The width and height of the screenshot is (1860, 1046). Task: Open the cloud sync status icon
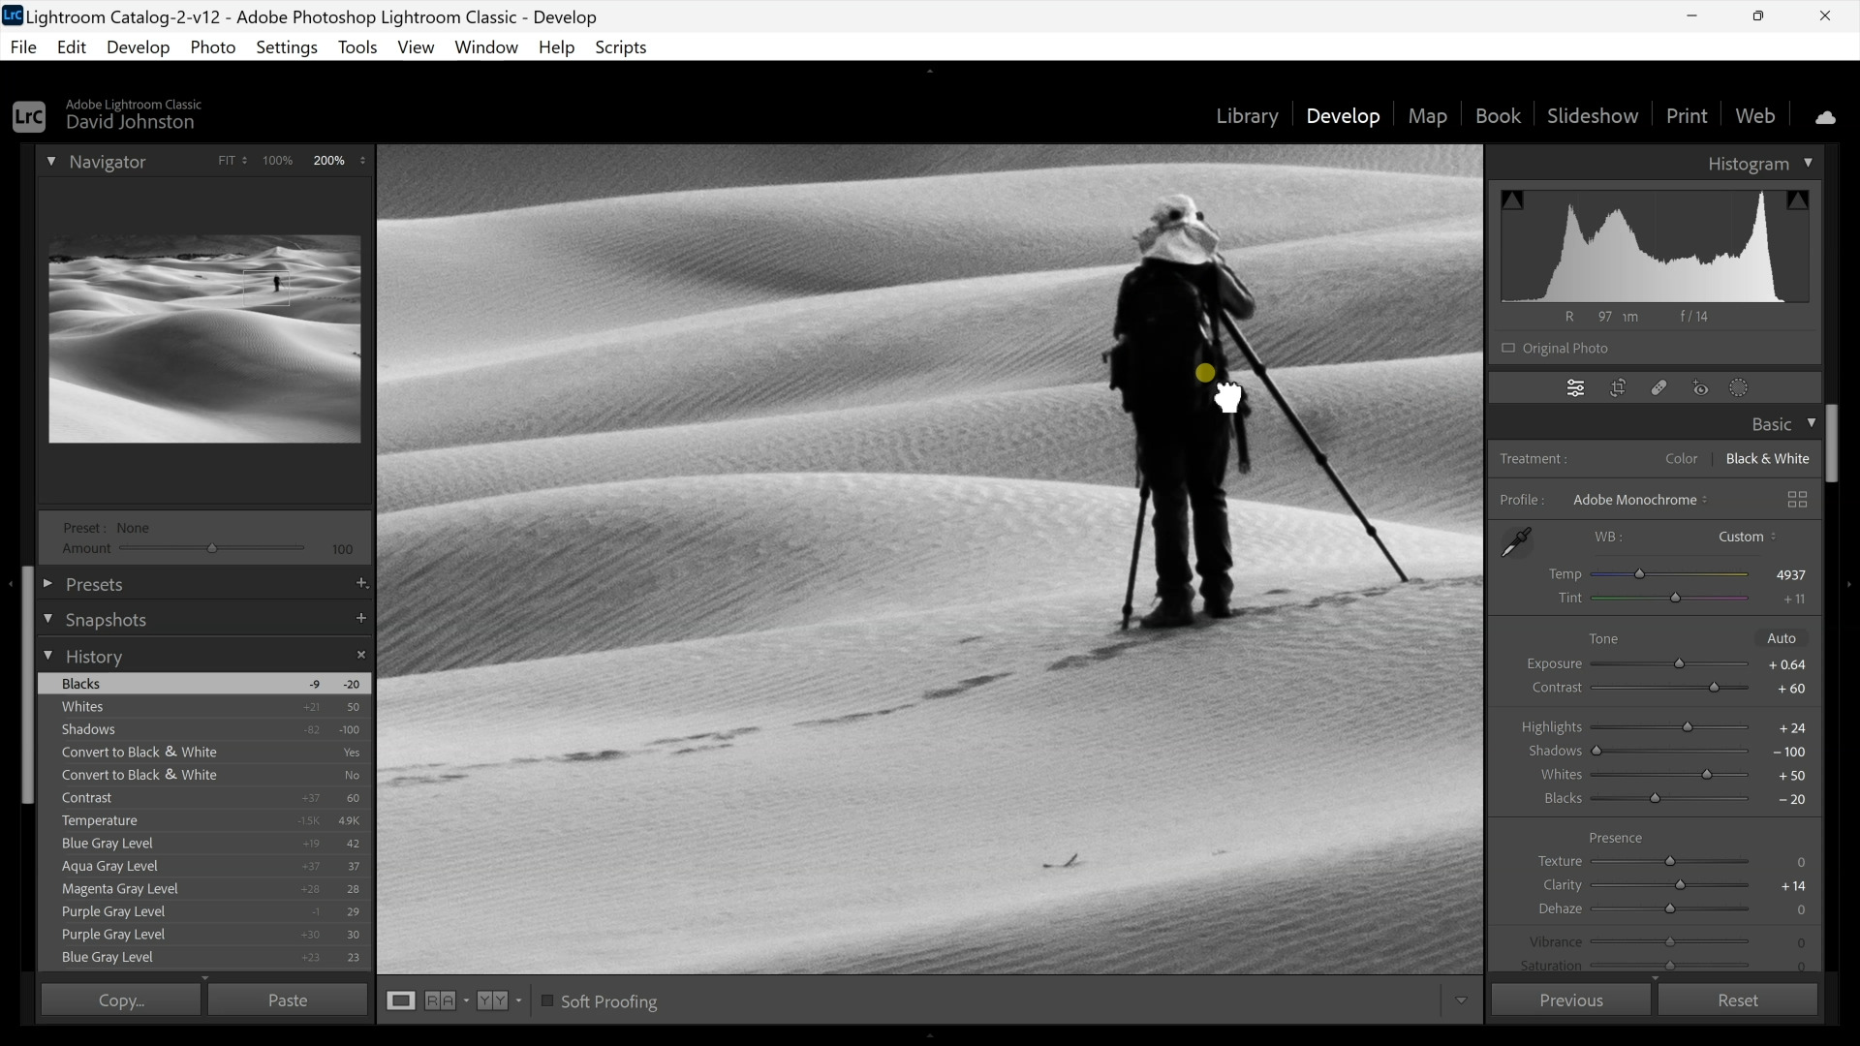point(1825,116)
